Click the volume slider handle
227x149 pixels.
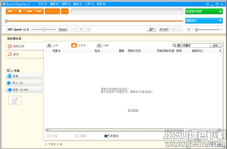click(x=196, y=29)
